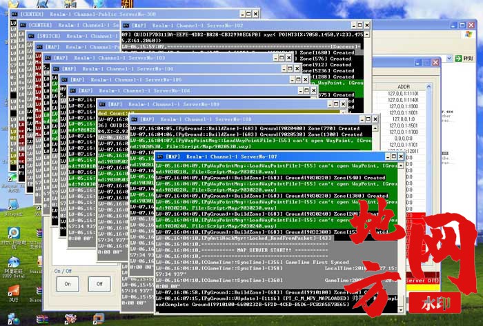The width and height of the screenshot is (483, 326).
Task: Click scroll-up arrow in ServerNo-108 console
Action: [x=375, y=128]
